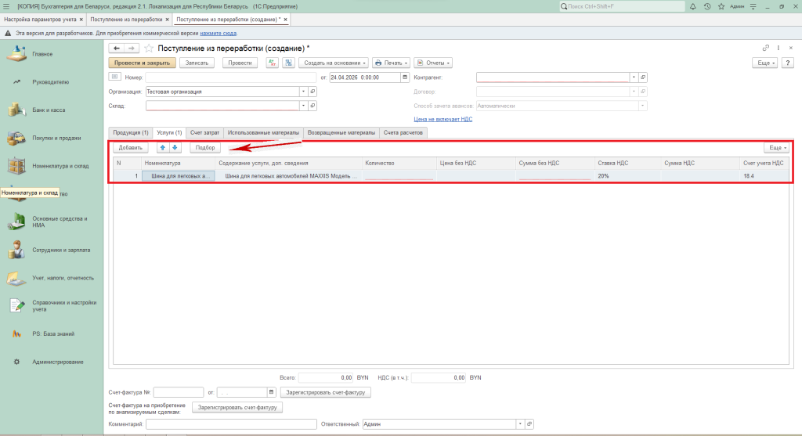Switch to the Продукция (1) tab

(130, 132)
